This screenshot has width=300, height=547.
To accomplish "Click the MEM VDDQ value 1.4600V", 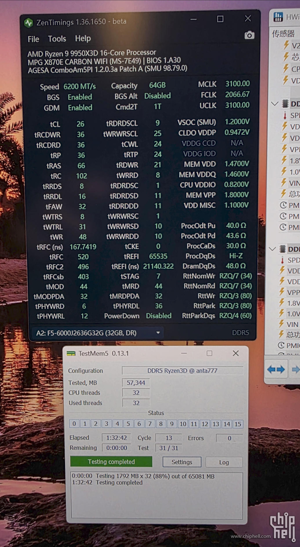I will [237, 174].
